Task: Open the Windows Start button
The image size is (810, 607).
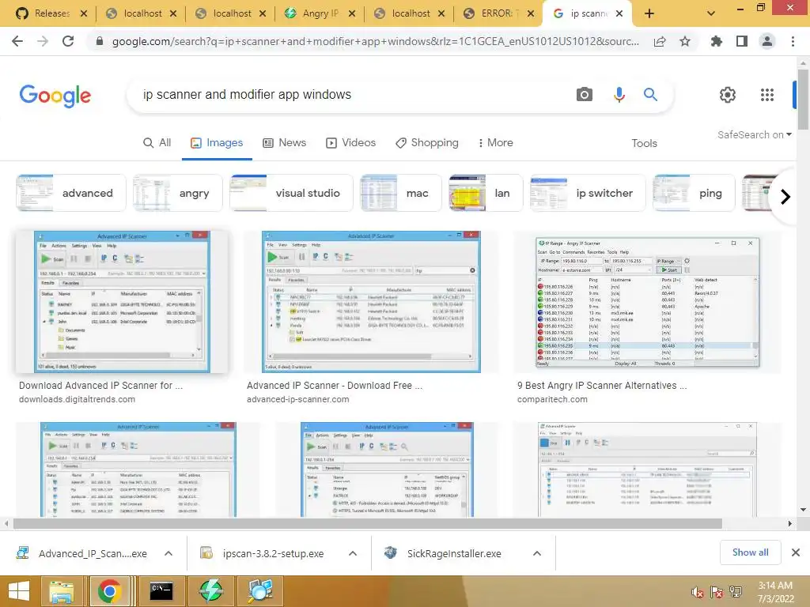Action: pos(19,591)
